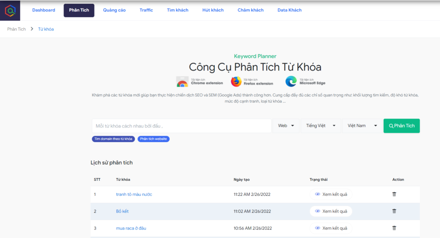This screenshot has height=238, width=440.
Task: Click date 10:56 AM 2/26/2022
Action: pyautogui.click(x=253, y=228)
